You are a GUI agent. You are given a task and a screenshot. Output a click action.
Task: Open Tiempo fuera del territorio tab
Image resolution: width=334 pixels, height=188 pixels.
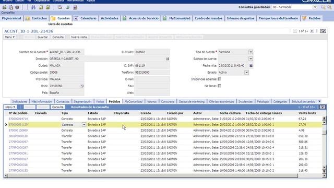[278, 18]
